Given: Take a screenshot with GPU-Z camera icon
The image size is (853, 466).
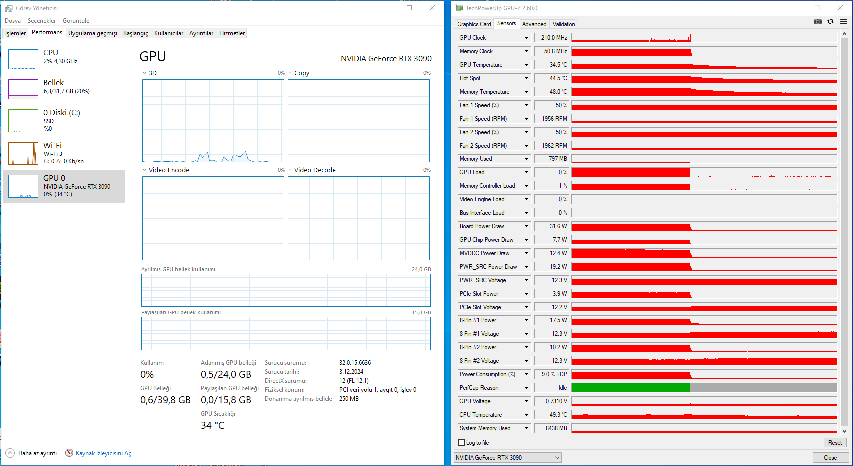Looking at the screenshot, I should pos(818,21).
